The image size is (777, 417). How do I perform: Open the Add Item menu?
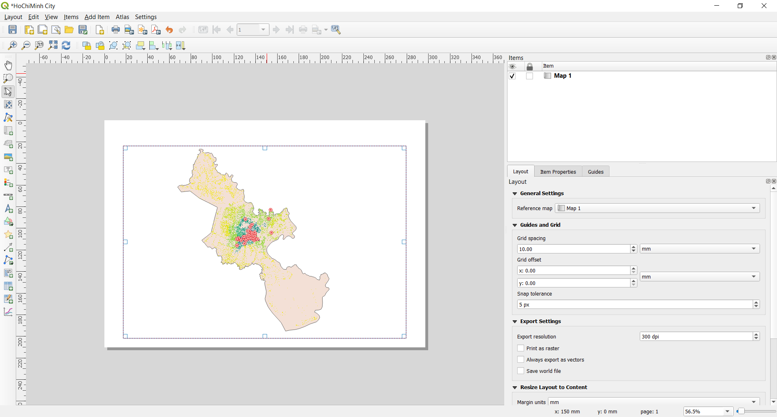(x=97, y=17)
